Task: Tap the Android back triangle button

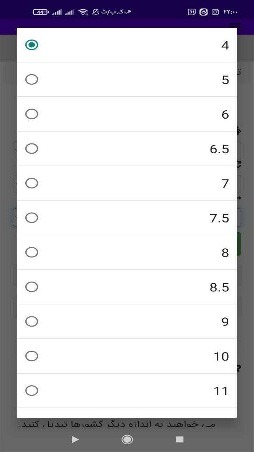Action: tap(75, 439)
